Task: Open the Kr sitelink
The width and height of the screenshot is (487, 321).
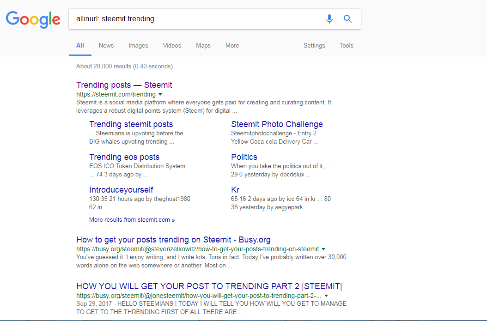Action: [235, 190]
